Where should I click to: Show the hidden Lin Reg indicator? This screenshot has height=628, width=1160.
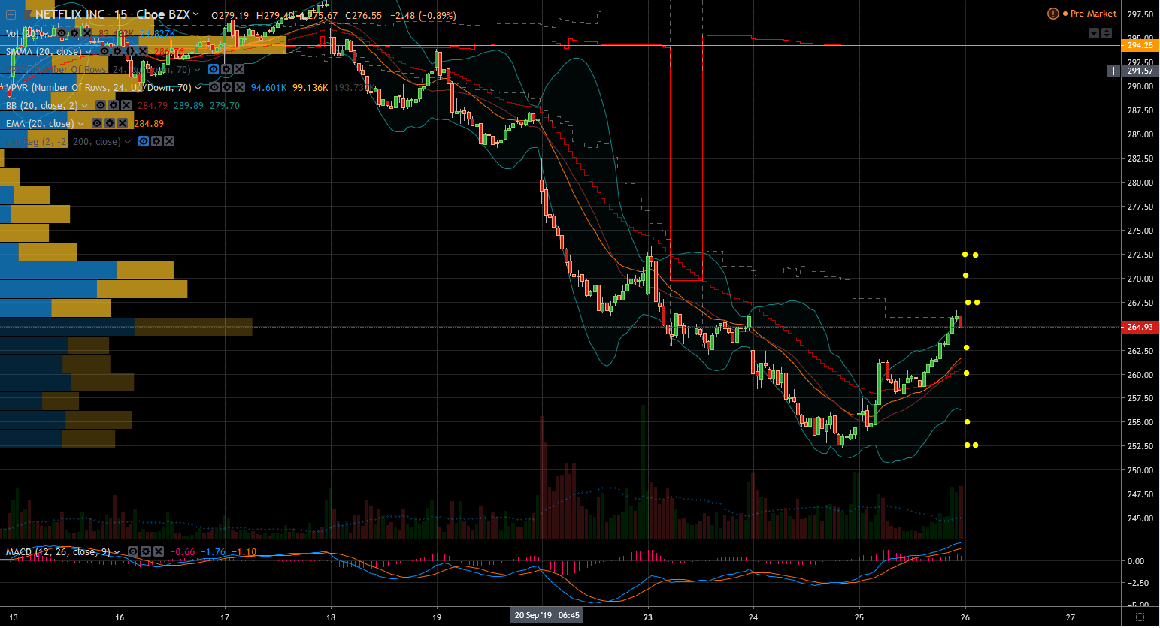pos(144,141)
